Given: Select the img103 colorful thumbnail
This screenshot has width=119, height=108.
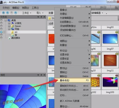Looking at the screenshot, I should [110, 82].
